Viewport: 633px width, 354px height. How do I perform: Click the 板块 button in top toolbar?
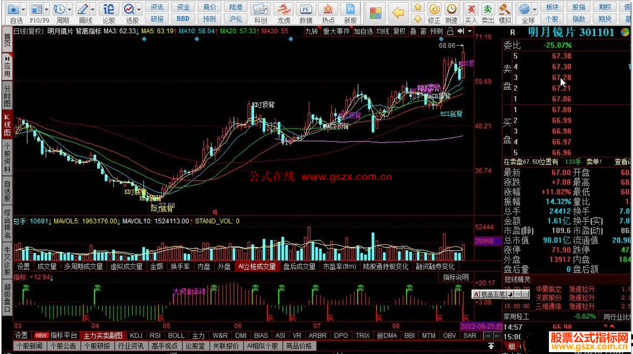(552, 7)
